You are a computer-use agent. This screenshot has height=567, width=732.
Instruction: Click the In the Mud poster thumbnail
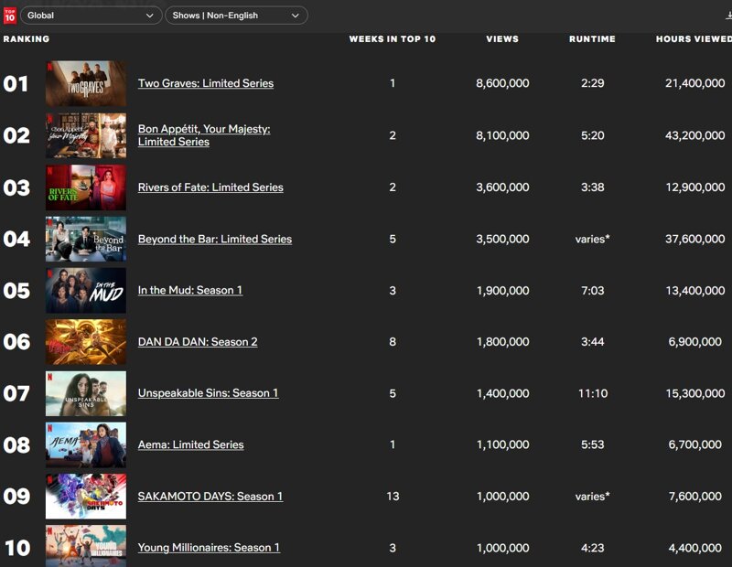86,290
